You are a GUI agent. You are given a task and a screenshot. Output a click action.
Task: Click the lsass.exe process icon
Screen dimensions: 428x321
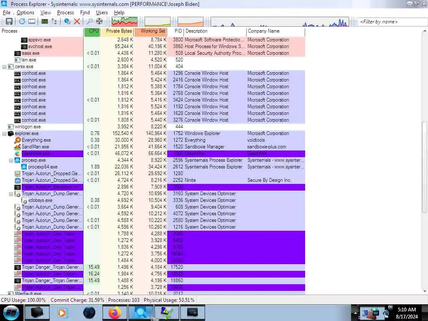click(18, 53)
